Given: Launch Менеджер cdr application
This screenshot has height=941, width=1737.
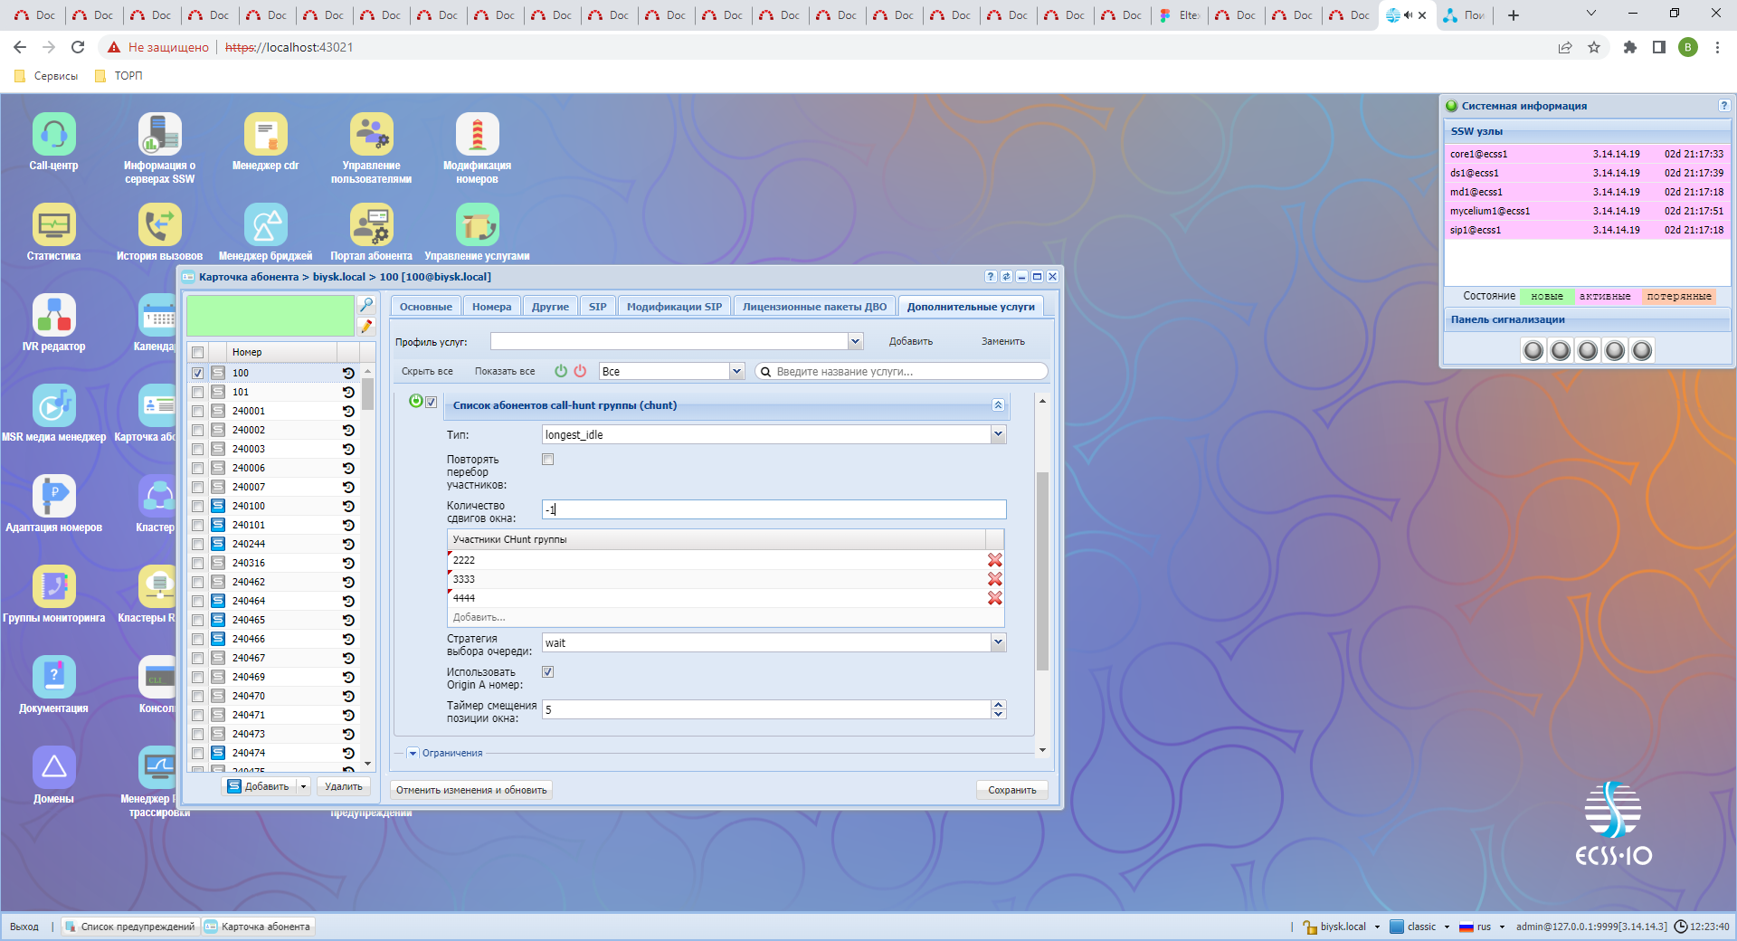Looking at the screenshot, I should pyautogui.click(x=266, y=135).
